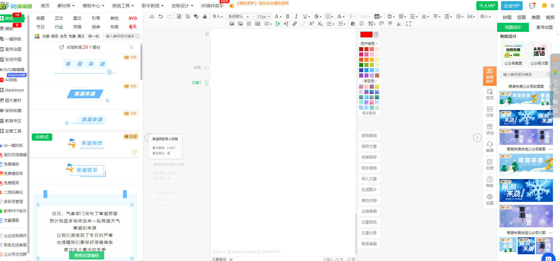Open the 系统默认 font family dropdown
The width and height of the screenshot is (560, 261).
[238, 17]
